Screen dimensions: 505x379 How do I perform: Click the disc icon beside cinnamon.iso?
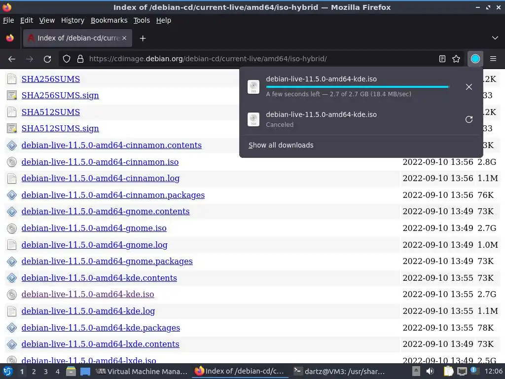point(12,162)
